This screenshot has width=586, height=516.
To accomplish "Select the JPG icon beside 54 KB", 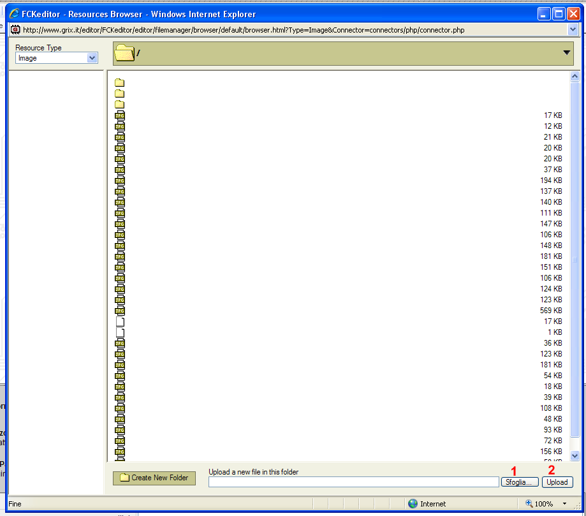I will point(120,376).
